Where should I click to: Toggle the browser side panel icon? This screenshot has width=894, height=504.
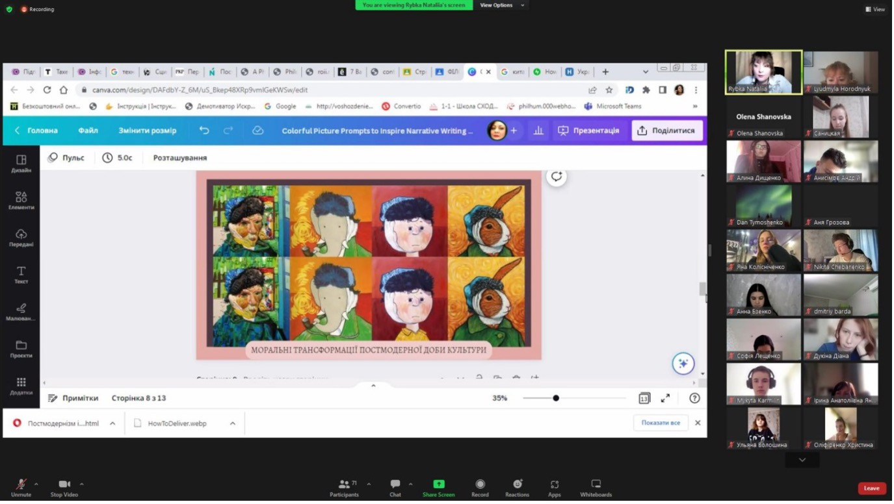[663, 90]
